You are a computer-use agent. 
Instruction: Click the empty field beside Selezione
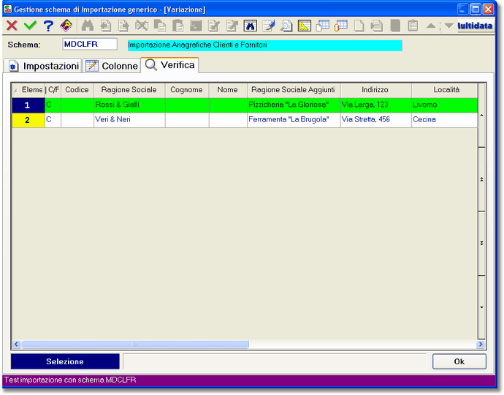coord(274,361)
